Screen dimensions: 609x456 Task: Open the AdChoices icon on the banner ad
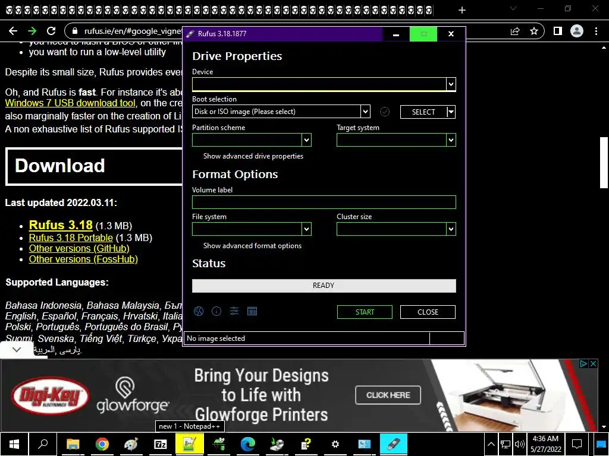point(583,364)
